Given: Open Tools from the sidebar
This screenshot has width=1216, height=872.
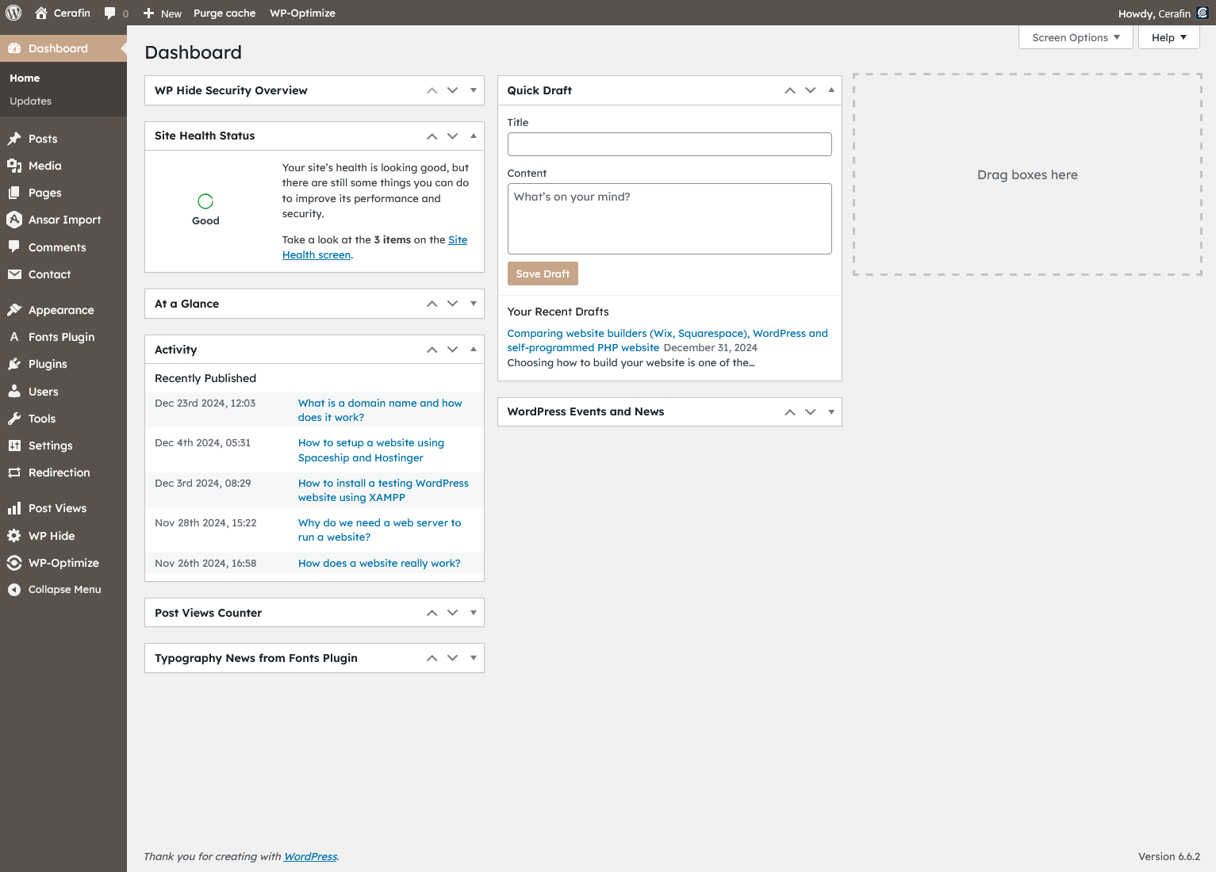Looking at the screenshot, I should pyautogui.click(x=42, y=419).
